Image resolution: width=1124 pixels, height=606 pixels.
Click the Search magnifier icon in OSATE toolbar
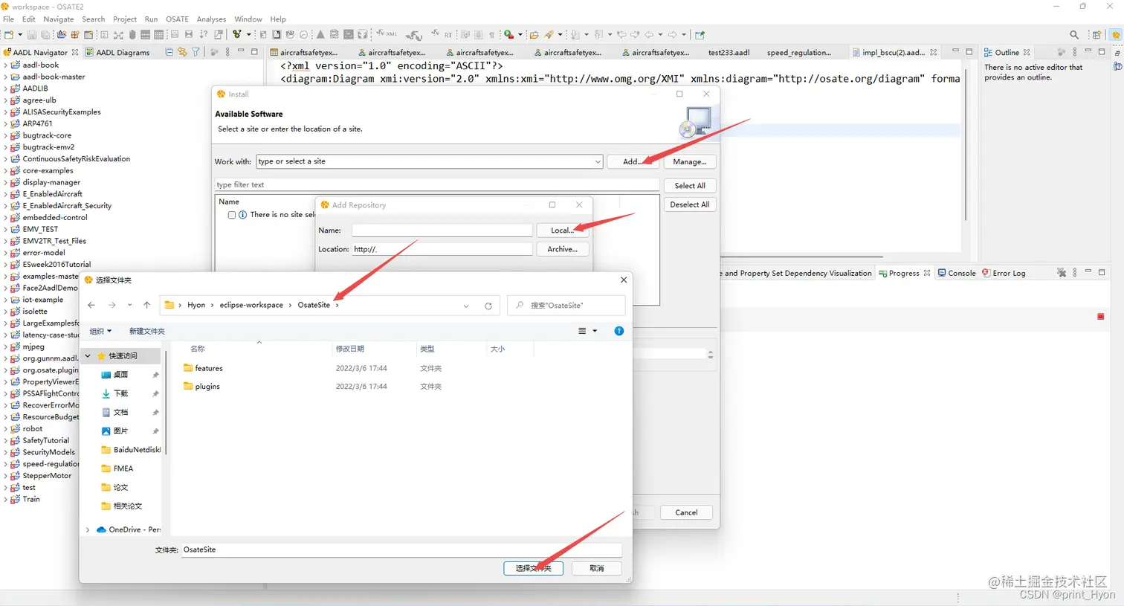1074,35
